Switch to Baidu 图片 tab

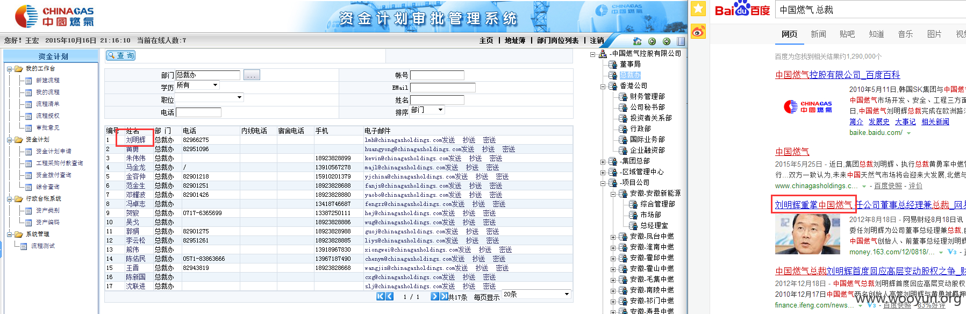[x=934, y=34]
